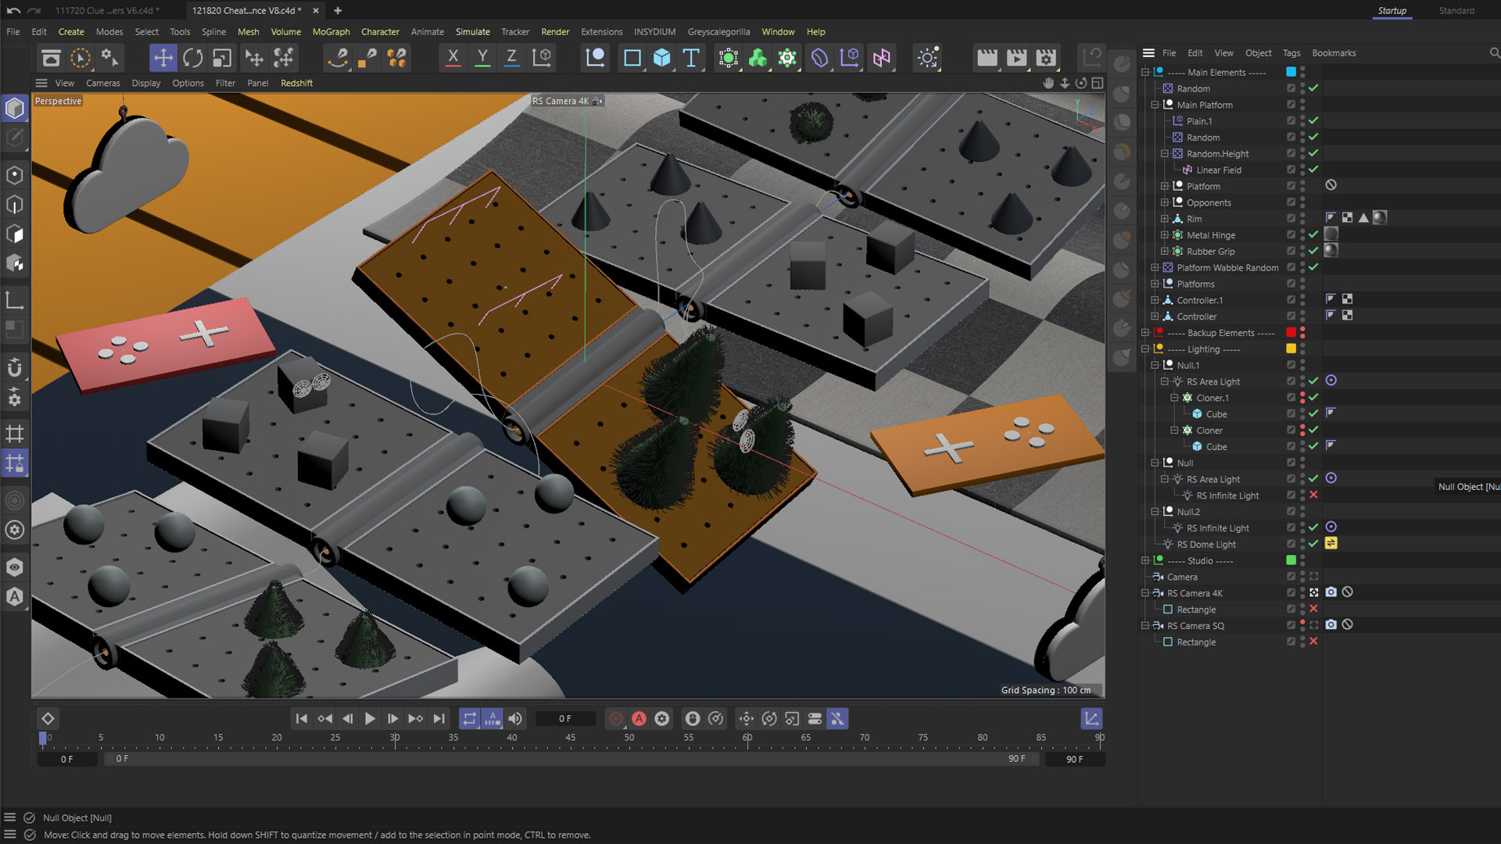Toggle X axis lock
The width and height of the screenshot is (1501, 844).
pyautogui.click(x=453, y=58)
